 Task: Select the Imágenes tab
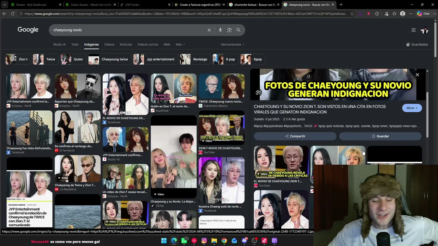pos(91,44)
